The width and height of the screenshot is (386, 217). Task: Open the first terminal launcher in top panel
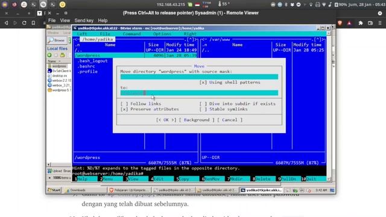pos(34,4)
